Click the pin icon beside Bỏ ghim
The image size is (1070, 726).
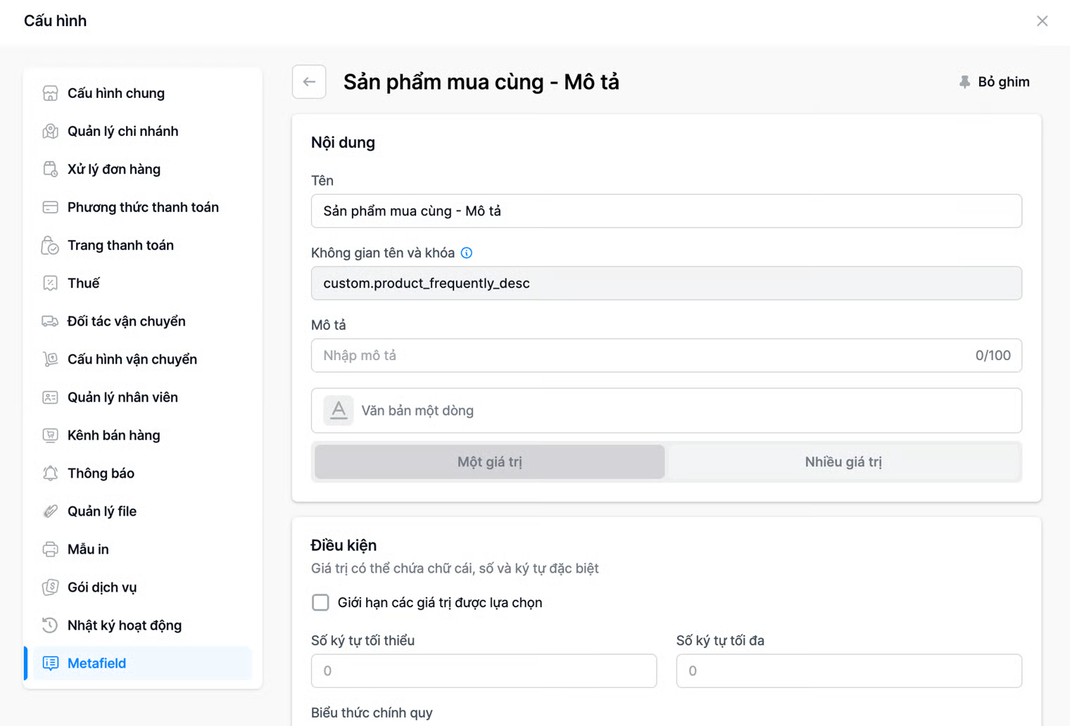coord(964,82)
